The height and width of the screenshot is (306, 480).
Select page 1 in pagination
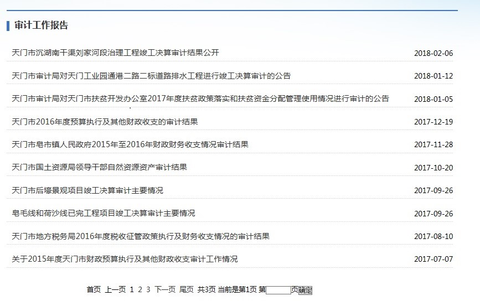(x=132, y=289)
